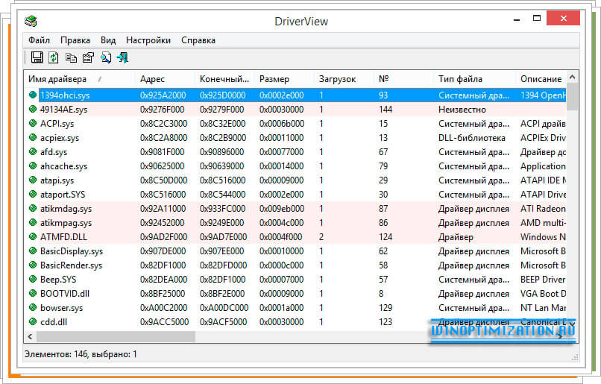Screen dimensions: 601x384
Task: Click the green icon beside atikmpag.sys
Action: pyautogui.click(x=33, y=222)
